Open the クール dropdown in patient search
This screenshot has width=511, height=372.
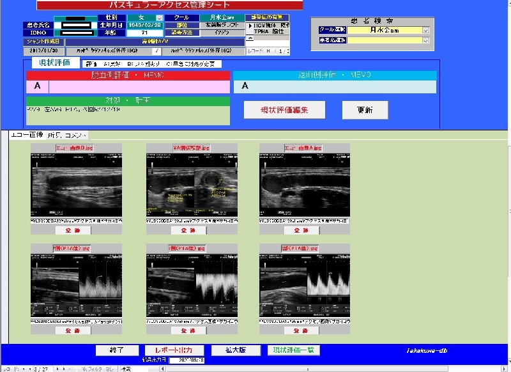point(425,30)
